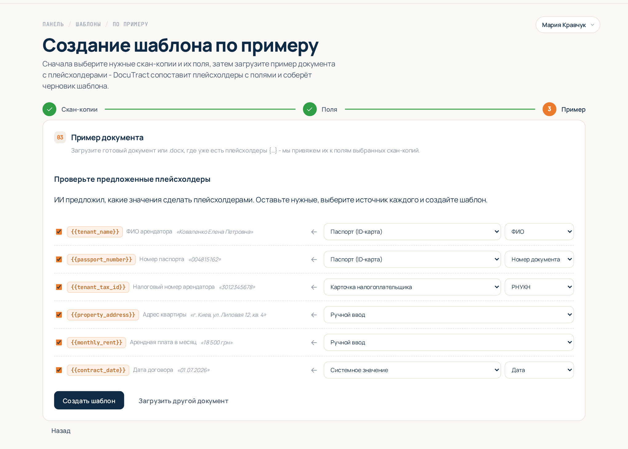Click the {{monthly_rent}} placeholder tag
Screen dimensions: 628x449
96,342
